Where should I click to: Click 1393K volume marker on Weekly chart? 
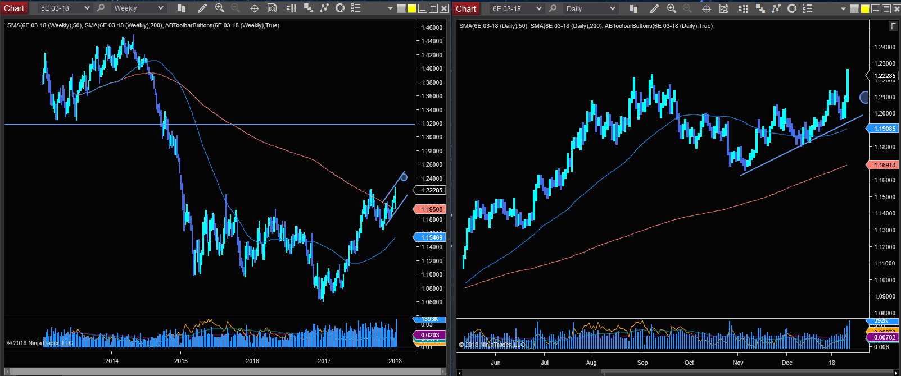point(430,319)
